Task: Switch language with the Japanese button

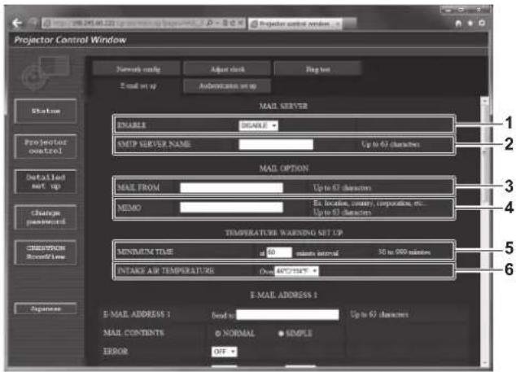Action: [46, 309]
